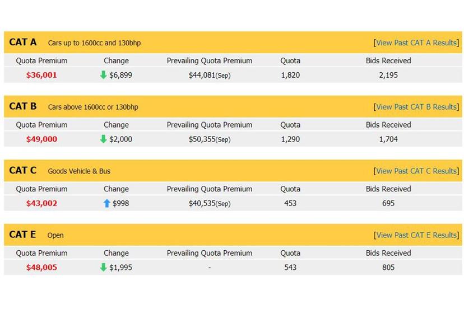This screenshot has height=309, width=464.
Task: Open View Past CAT A Results link
Action: click(x=416, y=43)
